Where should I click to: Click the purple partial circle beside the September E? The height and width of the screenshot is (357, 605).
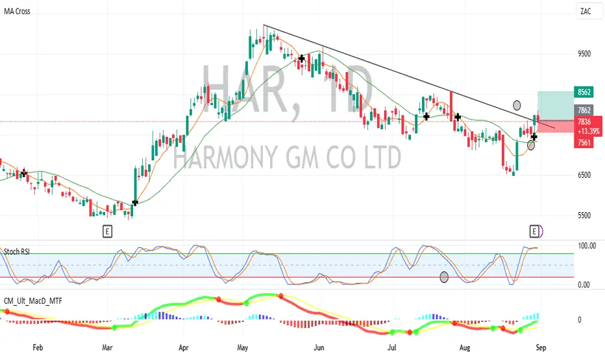tap(541, 231)
